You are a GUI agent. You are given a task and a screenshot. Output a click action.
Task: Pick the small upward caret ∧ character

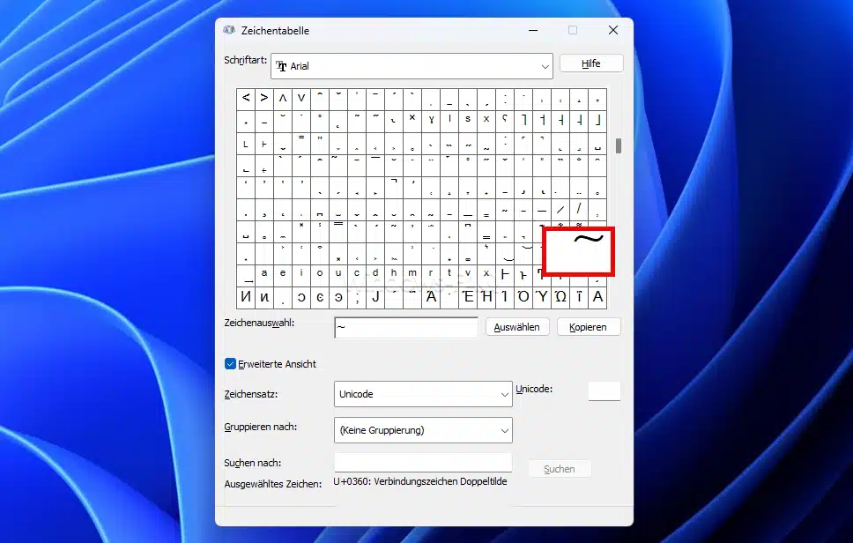point(283,100)
